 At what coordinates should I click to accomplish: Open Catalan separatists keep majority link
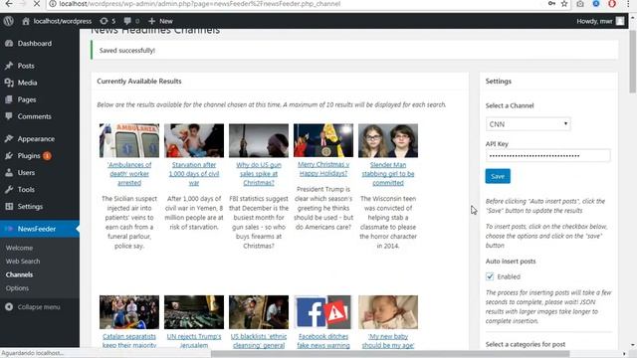click(129, 341)
